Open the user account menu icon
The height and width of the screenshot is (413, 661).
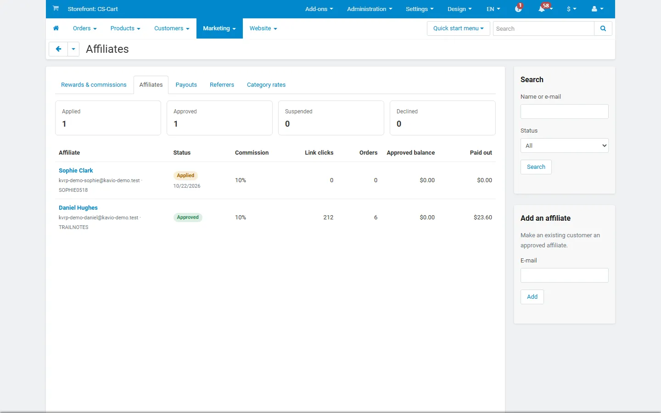(598, 9)
